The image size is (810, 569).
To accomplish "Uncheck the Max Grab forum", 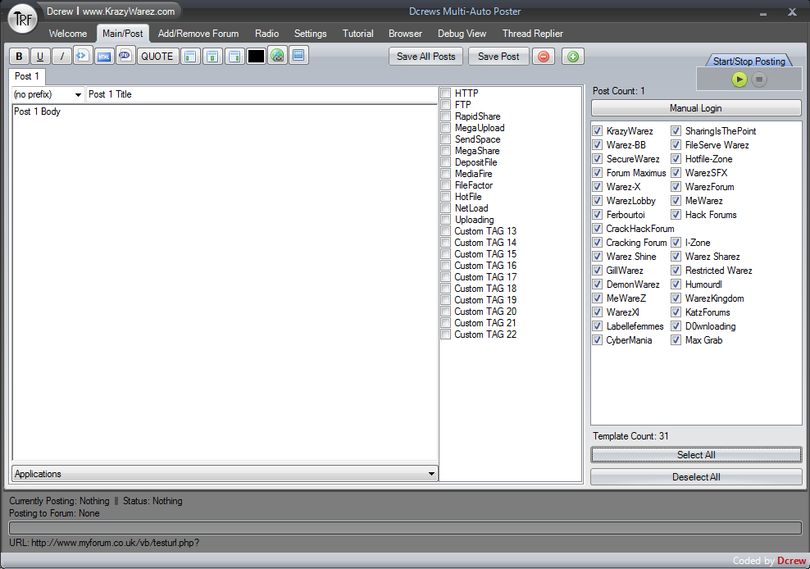I will [x=676, y=340].
